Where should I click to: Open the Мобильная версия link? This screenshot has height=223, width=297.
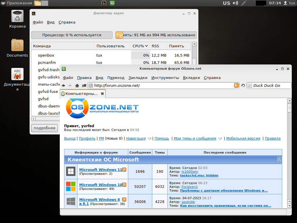point(243,139)
